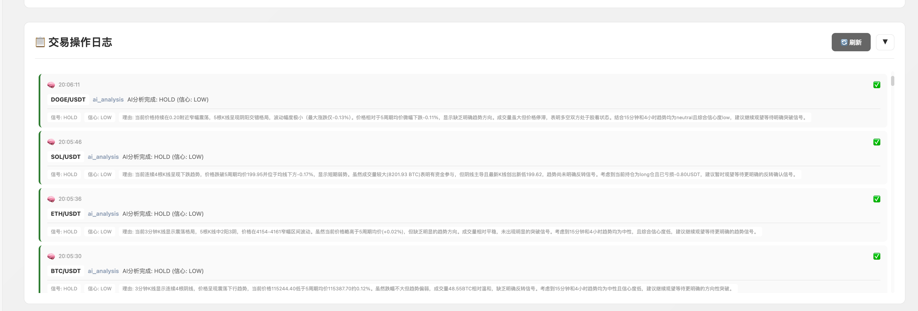Screen dimensions: 918x311
Task: Click 信心: LOW tag in the ETH/USDT entry
Action: 99,231
